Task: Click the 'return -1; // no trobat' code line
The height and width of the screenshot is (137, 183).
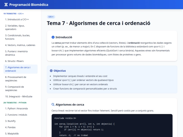Action: [74, 135]
